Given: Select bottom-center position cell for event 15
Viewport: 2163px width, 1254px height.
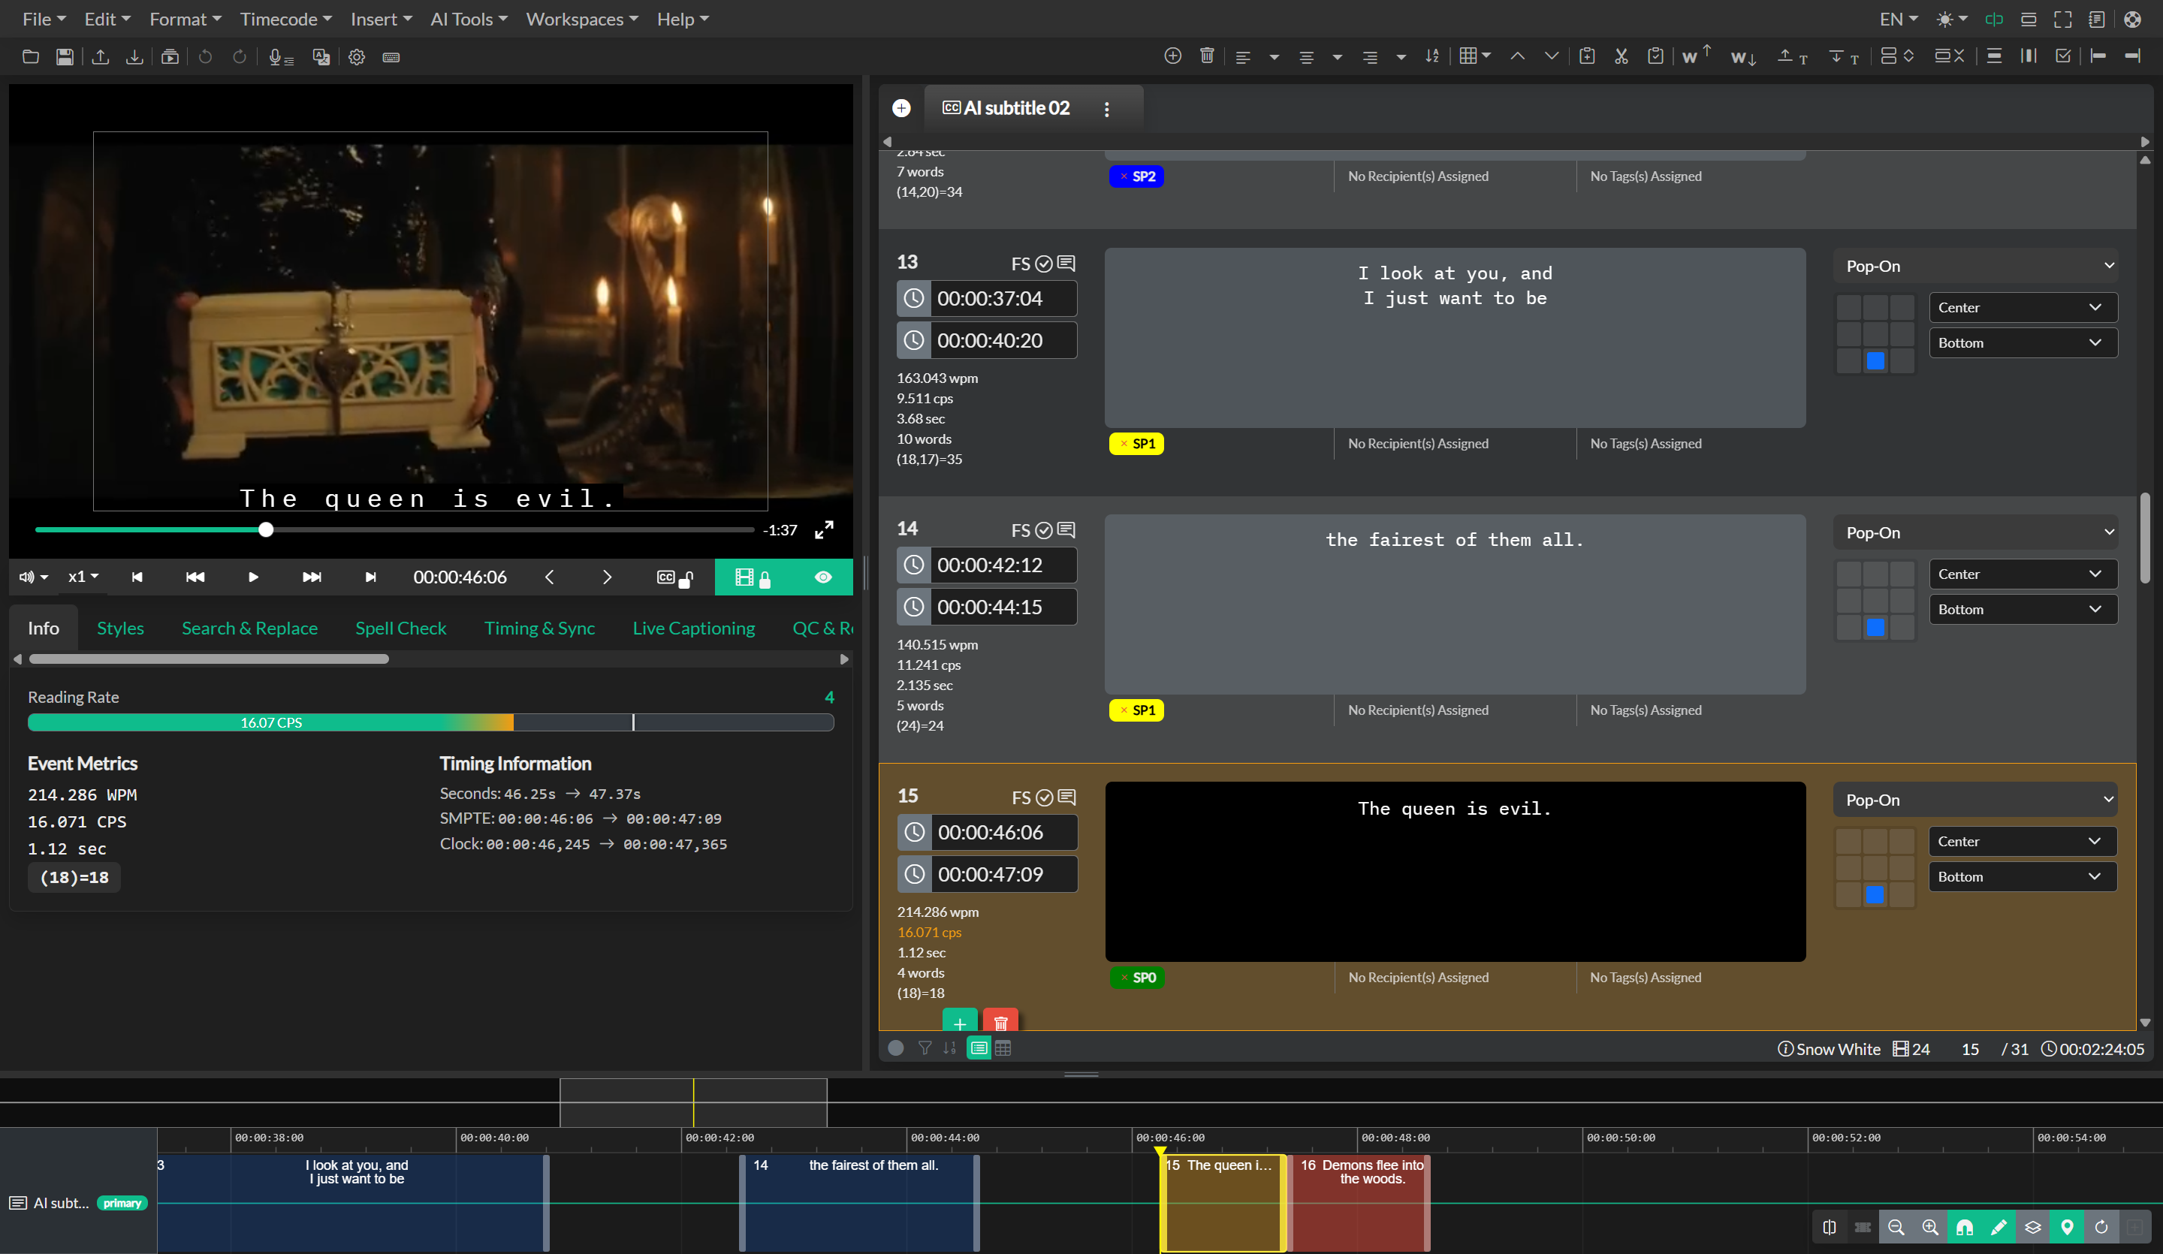Looking at the screenshot, I should tap(1875, 894).
